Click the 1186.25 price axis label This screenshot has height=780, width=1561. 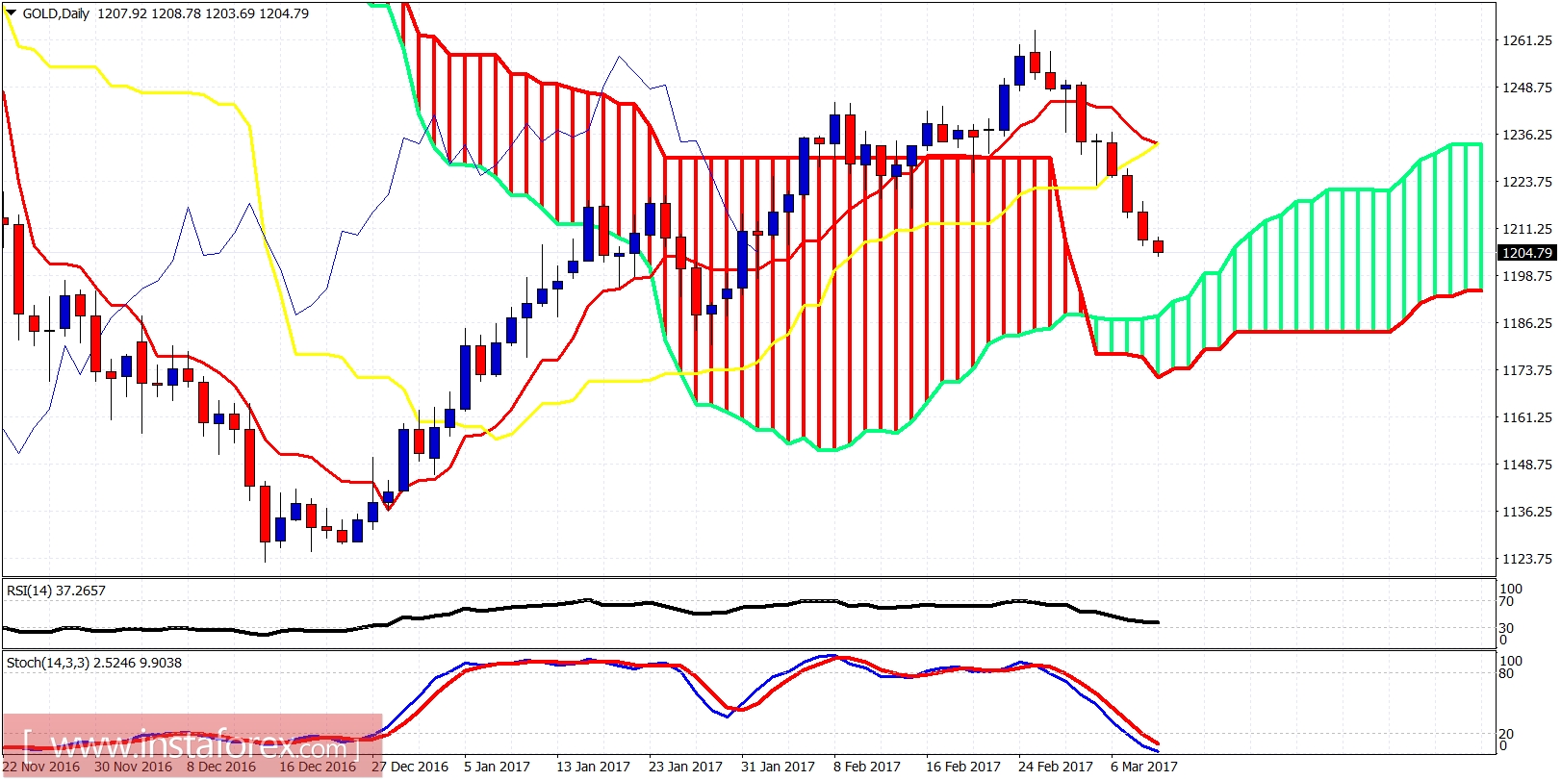coord(1527,323)
